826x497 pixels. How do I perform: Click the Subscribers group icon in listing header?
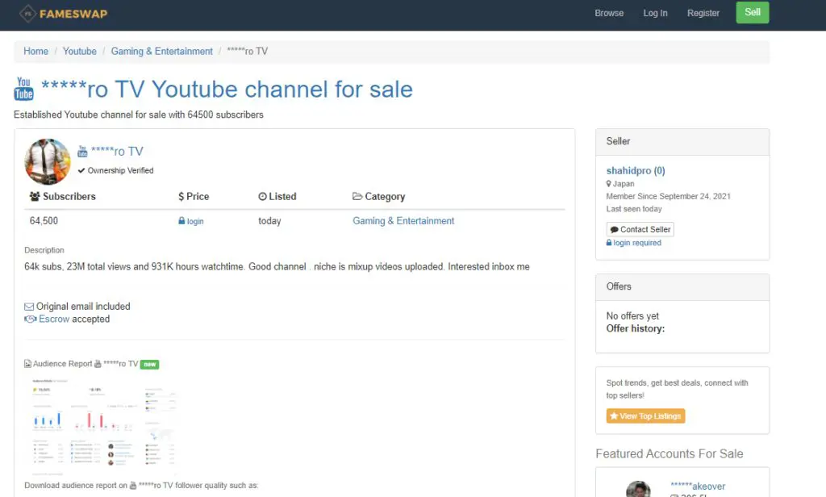click(x=34, y=196)
